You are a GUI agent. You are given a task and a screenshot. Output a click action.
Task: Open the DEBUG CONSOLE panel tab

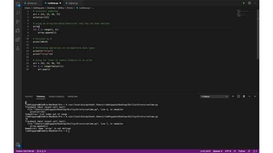tap(56, 96)
